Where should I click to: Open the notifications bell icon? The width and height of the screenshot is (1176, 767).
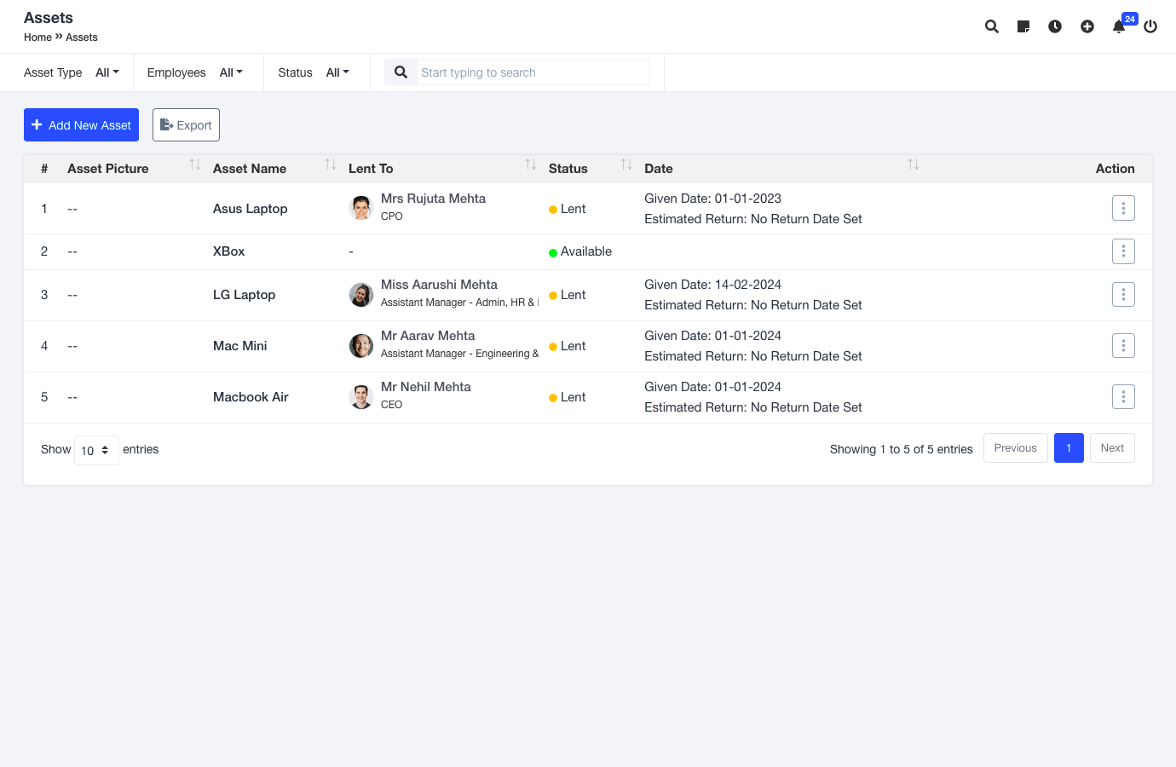click(1119, 26)
